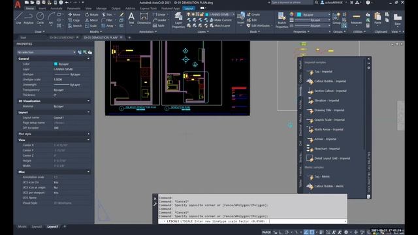
Task: Select the Text annotation tool
Action: [x=131, y=18]
